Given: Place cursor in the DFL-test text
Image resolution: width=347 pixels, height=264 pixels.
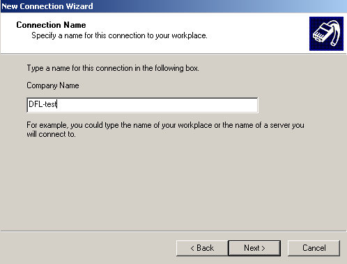Looking at the screenshot, I should (43, 104).
